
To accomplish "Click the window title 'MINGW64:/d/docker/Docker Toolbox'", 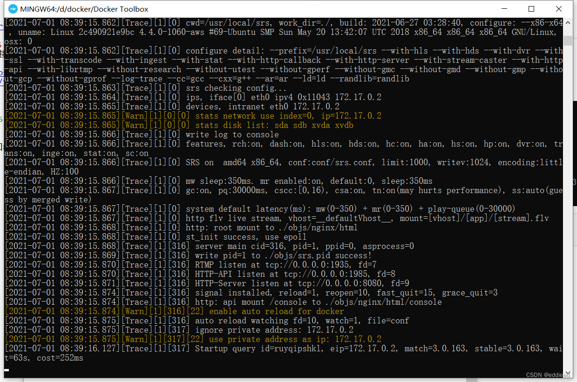I will (x=84, y=9).
